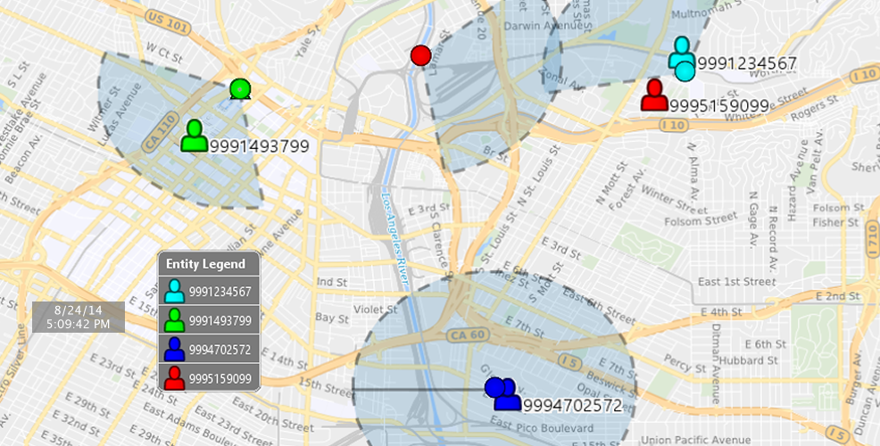Click red person icon in Entity Legend
The height and width of the screenshot is (446, 880).
(174, 379)
